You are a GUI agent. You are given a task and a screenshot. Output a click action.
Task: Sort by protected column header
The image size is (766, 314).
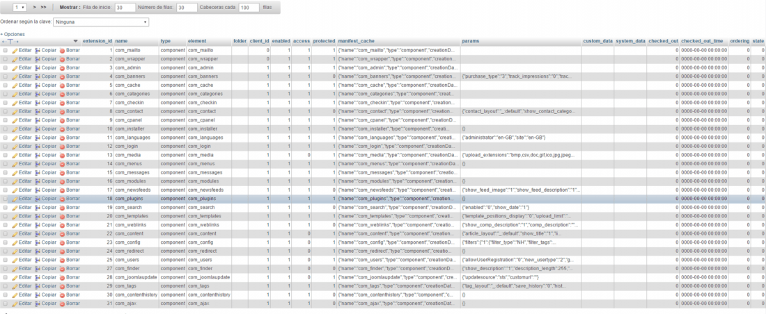click(324, 42)
